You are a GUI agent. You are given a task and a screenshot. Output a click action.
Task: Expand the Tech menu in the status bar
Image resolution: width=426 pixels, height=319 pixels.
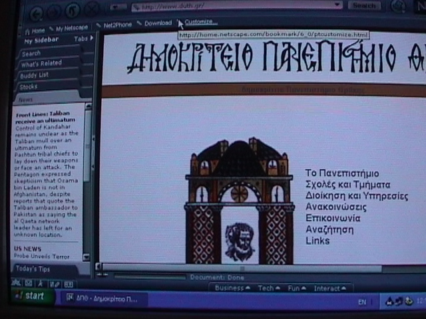(269, 288)
